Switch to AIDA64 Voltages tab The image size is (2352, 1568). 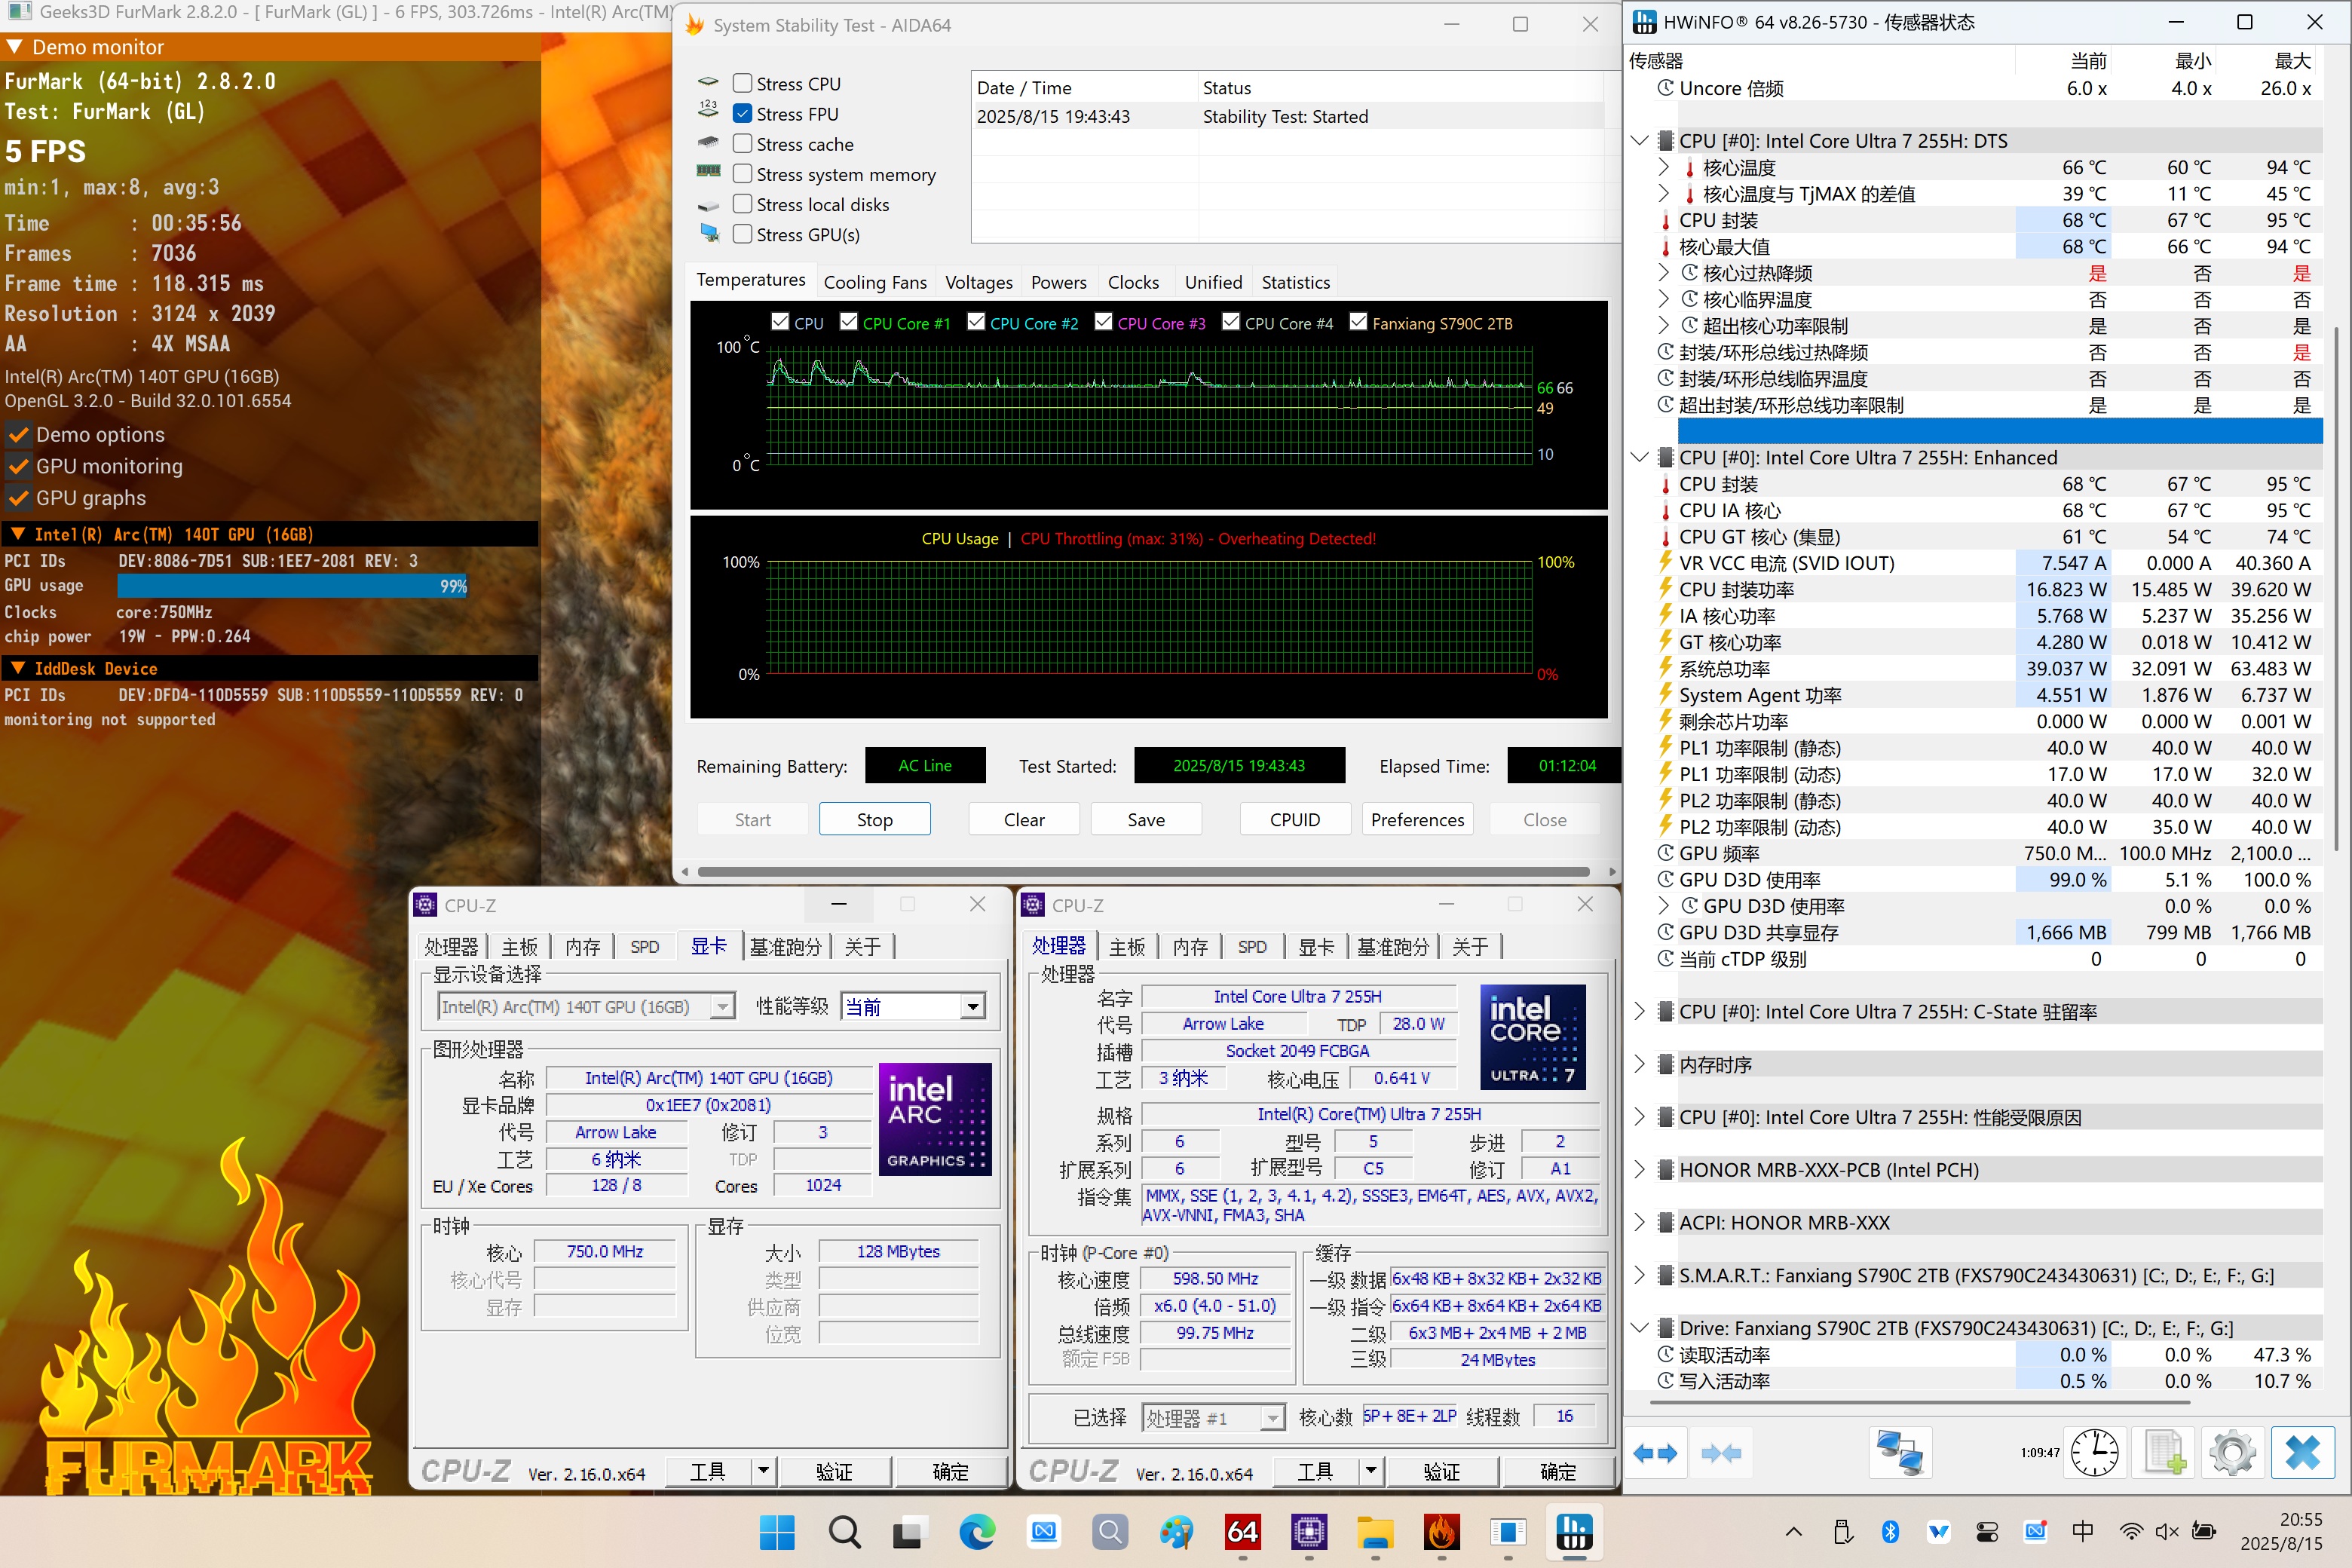[979, 282]
